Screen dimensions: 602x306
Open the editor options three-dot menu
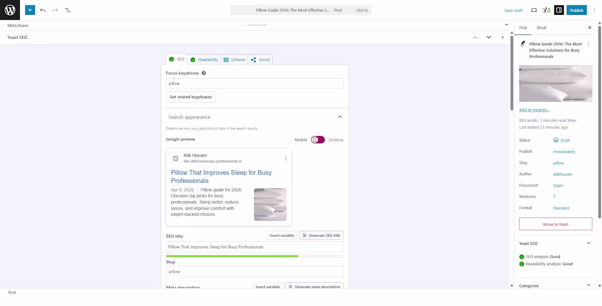point(594,10)
